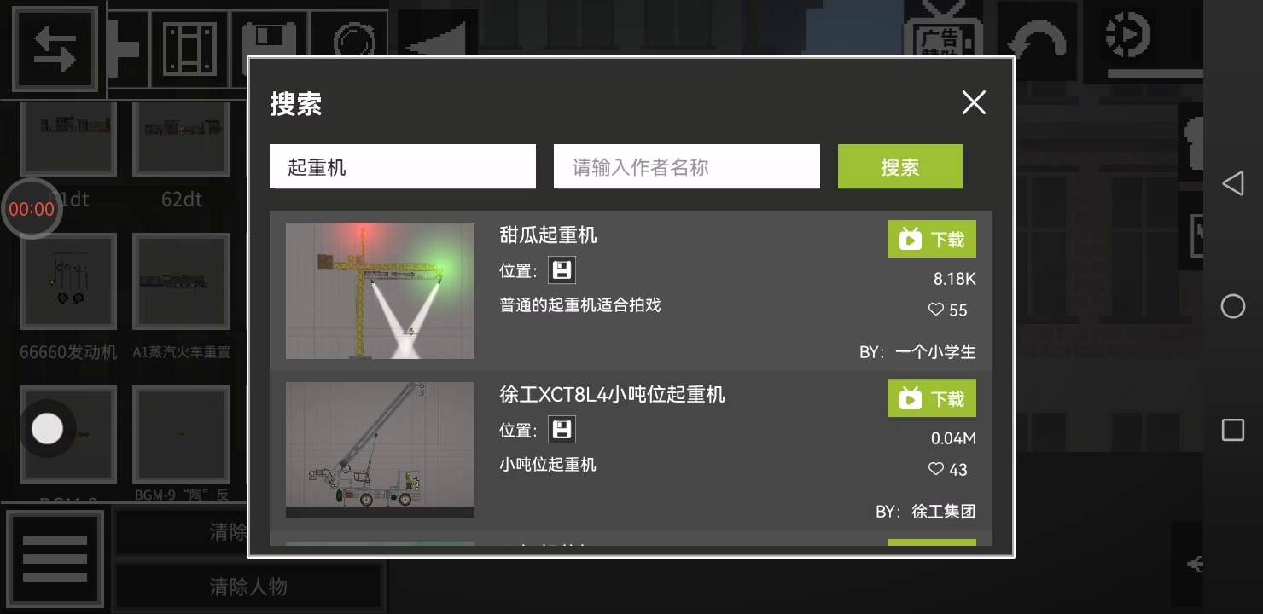Open the 徐工 truck crane thumbnail
The image size is (1263, 614).
coord(380,450)
